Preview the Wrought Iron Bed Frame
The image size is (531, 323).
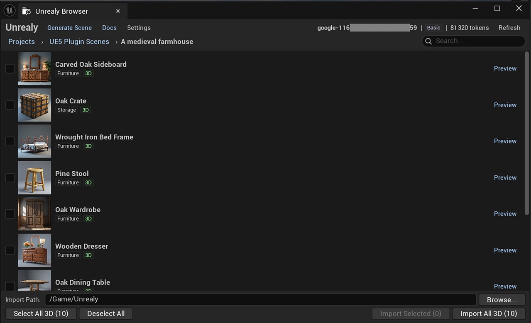point(505,141)
